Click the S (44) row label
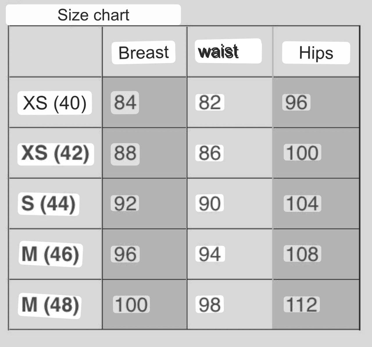 49,204
